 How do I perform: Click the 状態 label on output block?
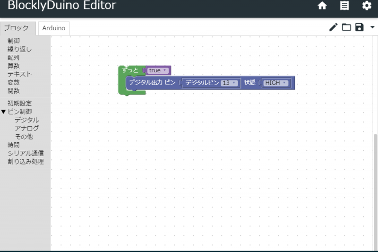pyautogui.click(x=249, y=82)
